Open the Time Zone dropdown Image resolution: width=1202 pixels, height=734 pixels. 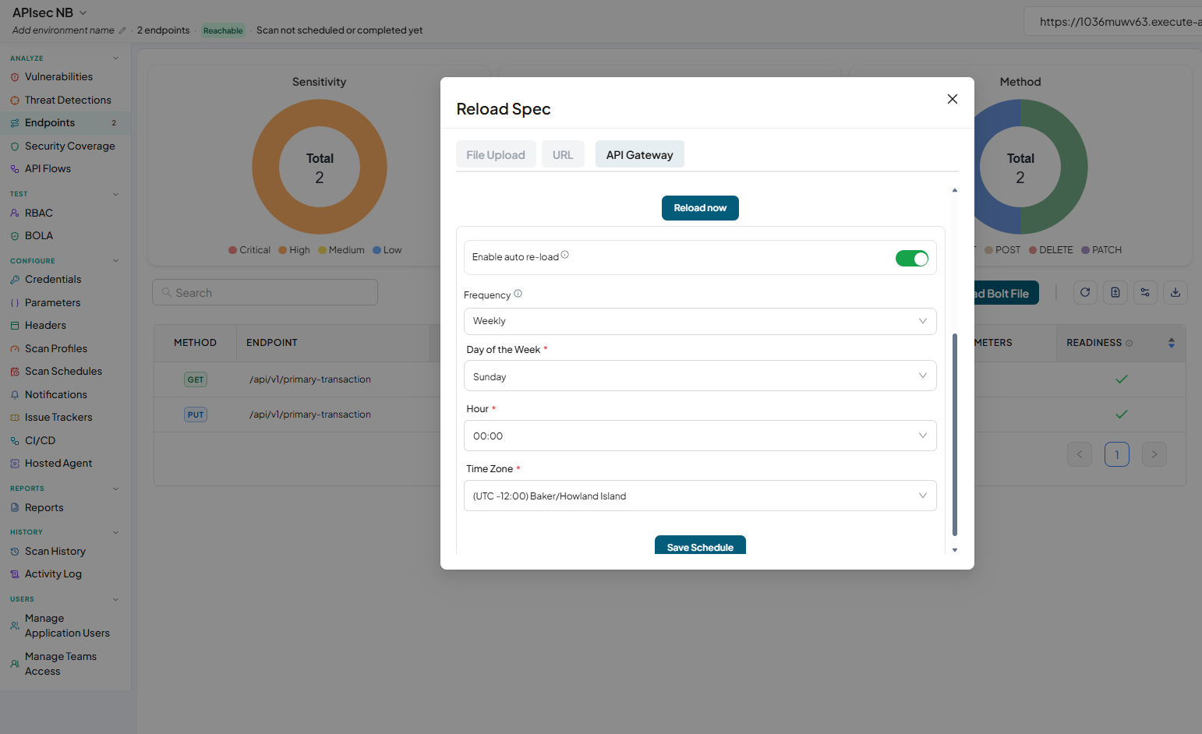coord(700,496)
